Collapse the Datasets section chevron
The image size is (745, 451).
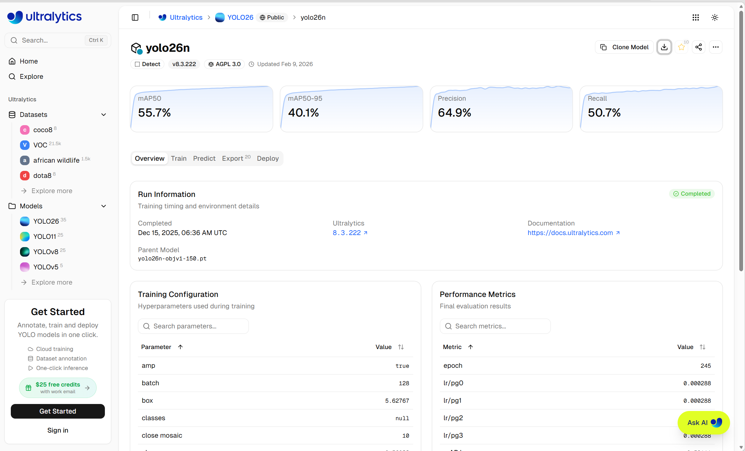(104, 115)
